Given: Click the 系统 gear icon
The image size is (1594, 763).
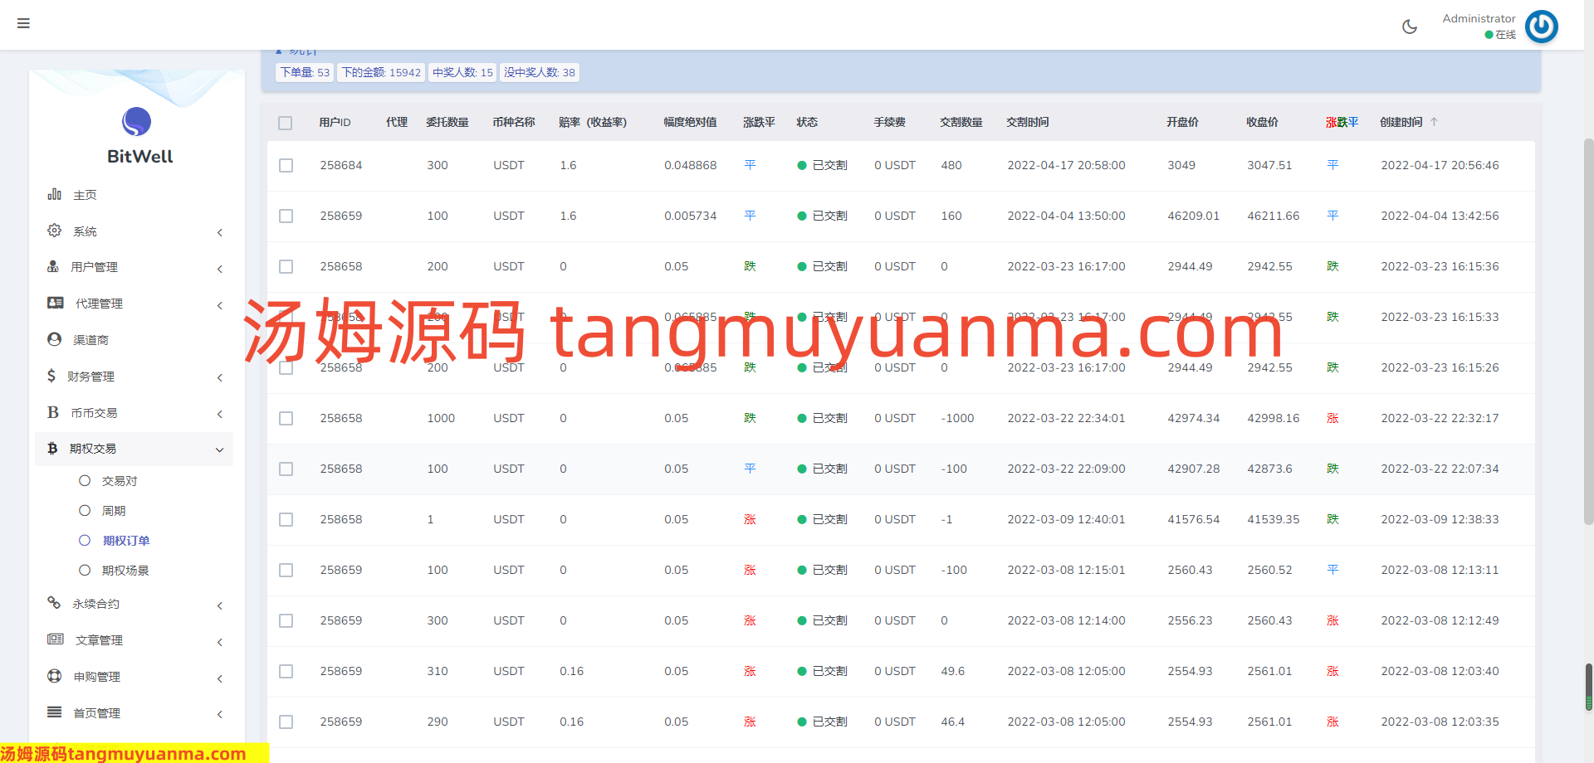Looking at the screenshot, I should point(55,231).
